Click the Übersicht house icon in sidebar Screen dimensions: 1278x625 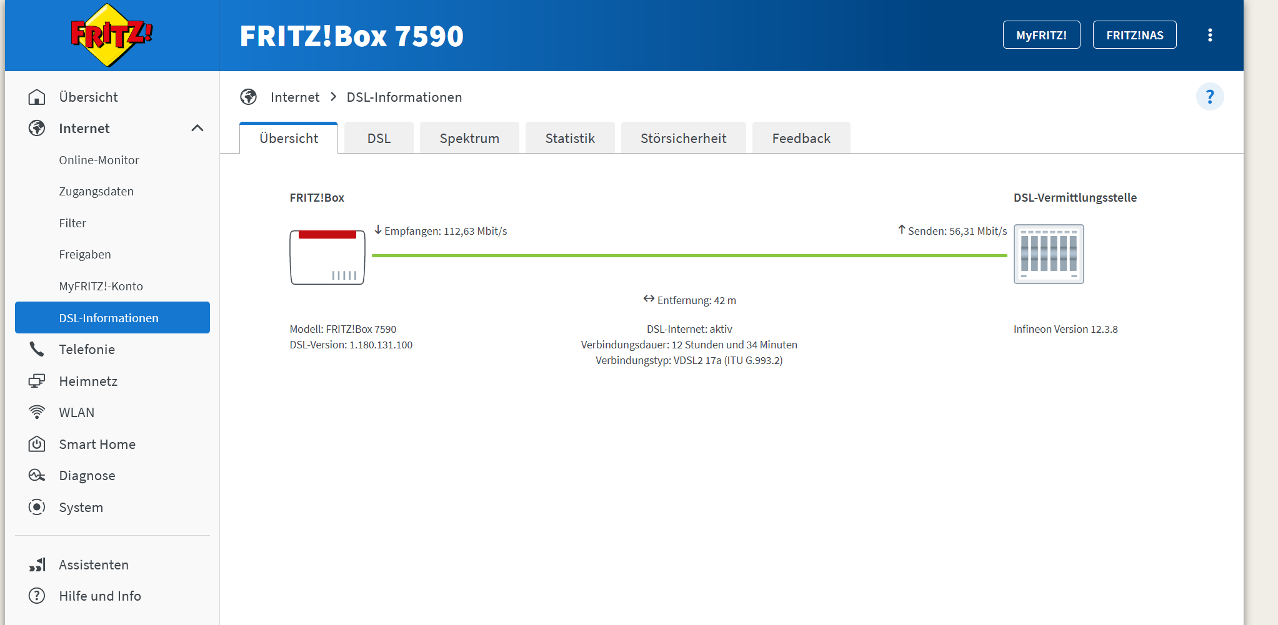click(x=37, y=97)
